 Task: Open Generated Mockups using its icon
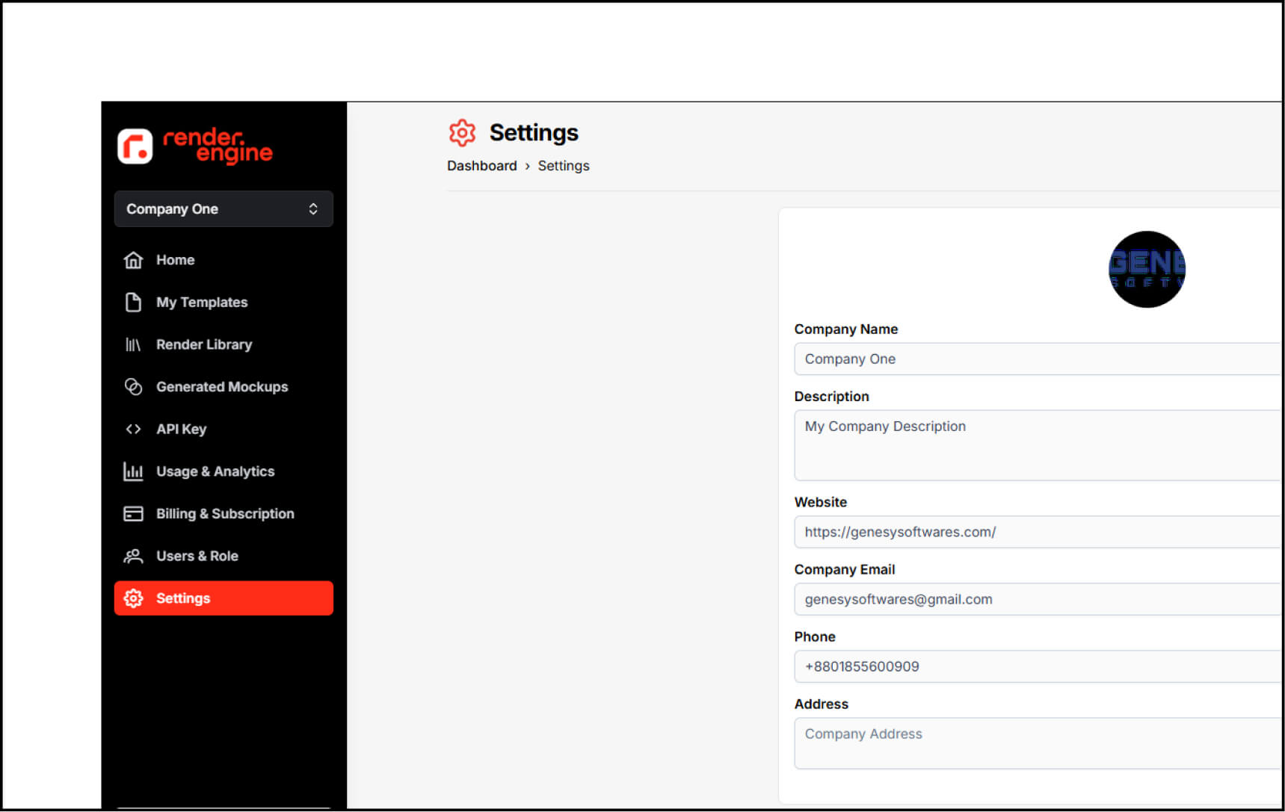click(133, 386)
